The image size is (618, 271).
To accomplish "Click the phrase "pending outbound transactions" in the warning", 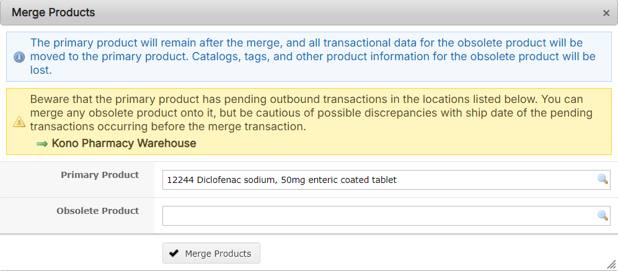I will pos(284,99).
